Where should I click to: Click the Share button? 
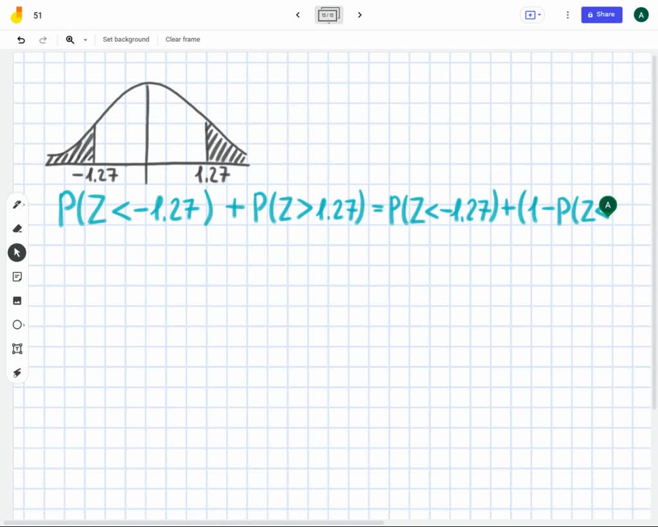click(601, 14)
